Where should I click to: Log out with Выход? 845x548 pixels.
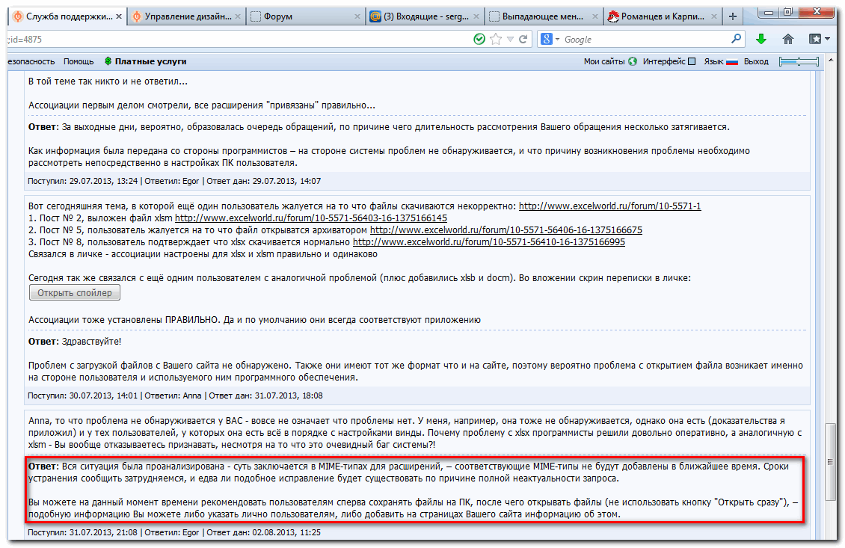tap(756, 61)
